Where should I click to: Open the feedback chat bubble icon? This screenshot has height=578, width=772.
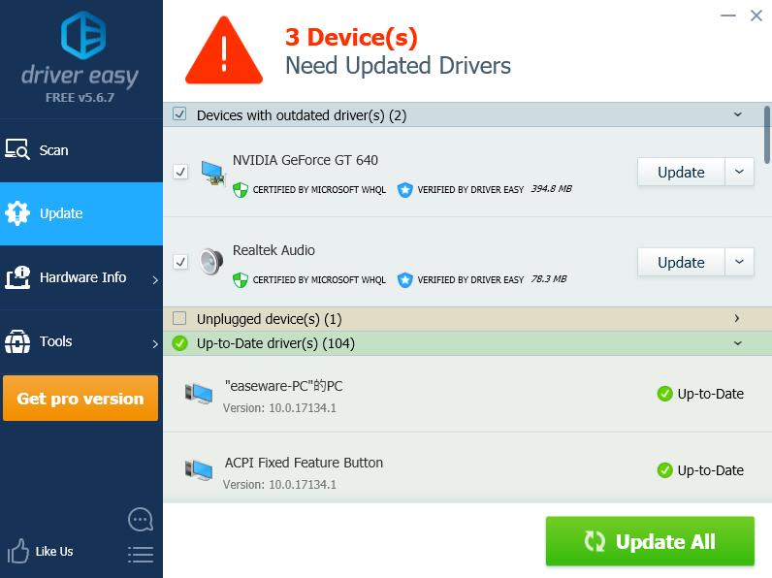click(x=141, y=520)
